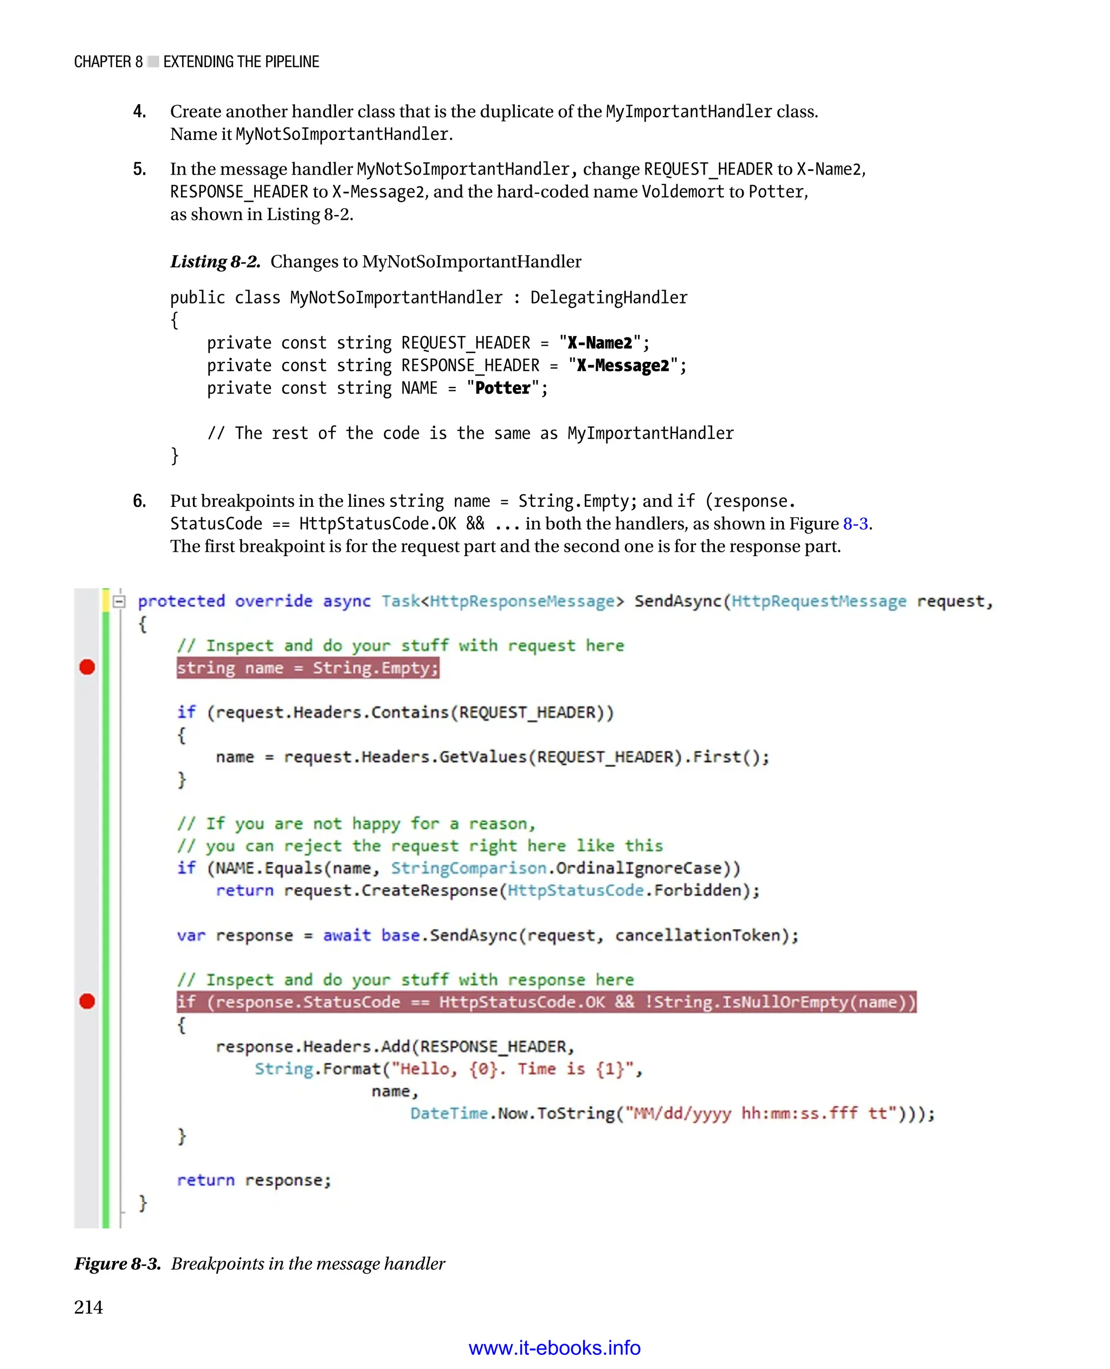Click the HttpStatusCode.Forbidden return line
Screen dimensions: 1110x1369
coord(487,890)
